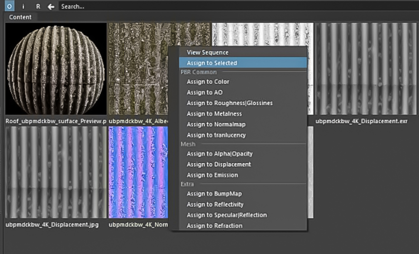Pick Assign to AO from the menu

(x=205, y=92)
